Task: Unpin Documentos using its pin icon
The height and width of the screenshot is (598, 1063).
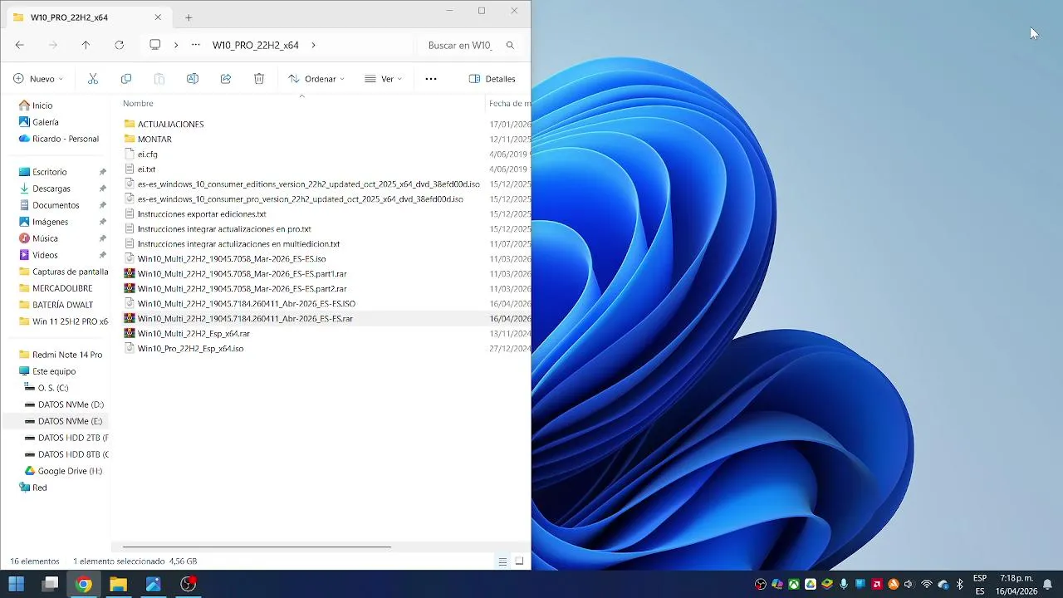Action: click(x=103, y=205)
